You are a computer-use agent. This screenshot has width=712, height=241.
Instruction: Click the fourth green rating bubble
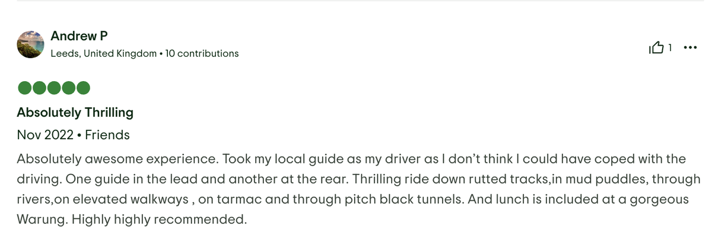[69, 88]
